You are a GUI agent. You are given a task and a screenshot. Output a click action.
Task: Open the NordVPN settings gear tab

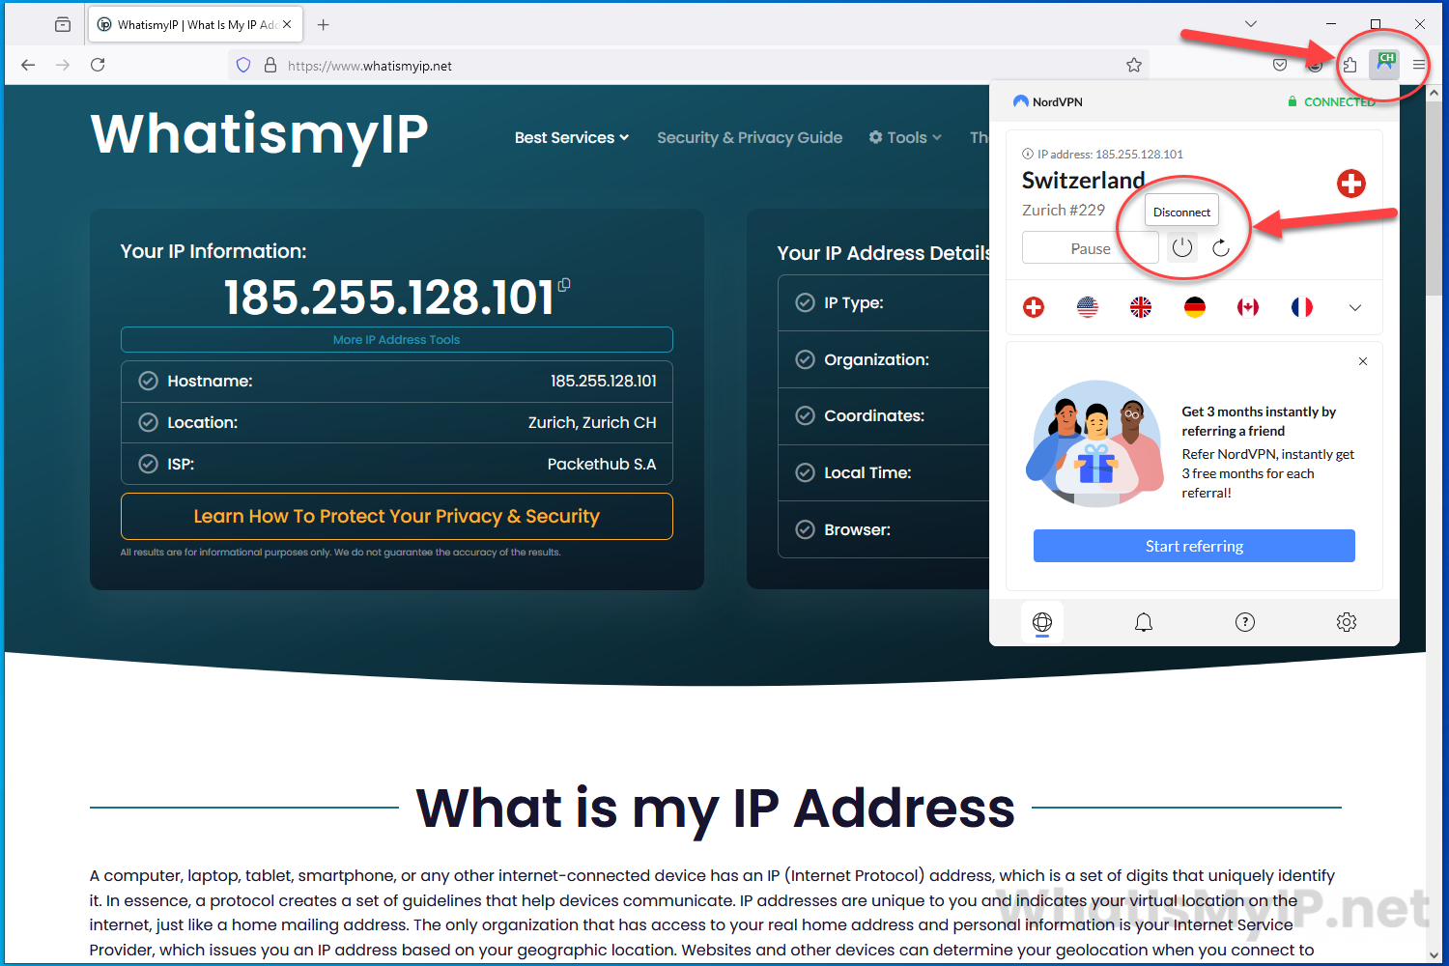[x=1347, y=622]
